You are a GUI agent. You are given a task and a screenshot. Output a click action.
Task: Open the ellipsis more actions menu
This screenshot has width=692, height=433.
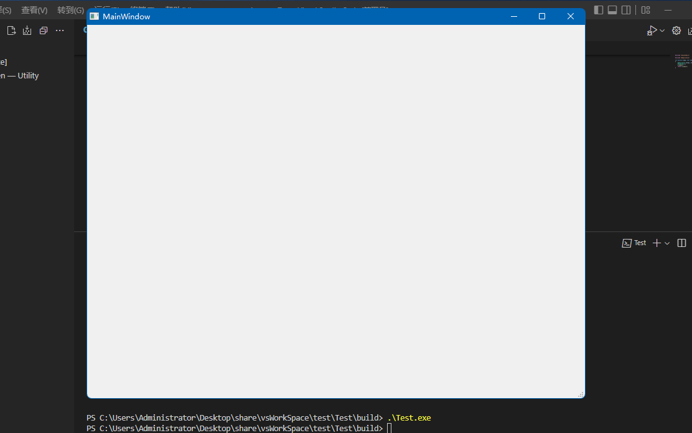pyautogui.click(x=60, y=30)
